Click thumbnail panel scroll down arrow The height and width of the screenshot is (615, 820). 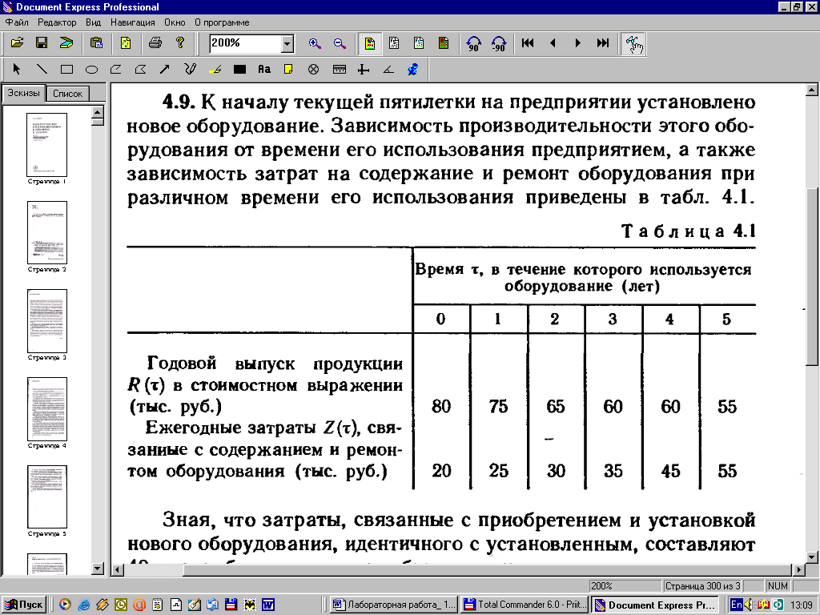point(97,569)
